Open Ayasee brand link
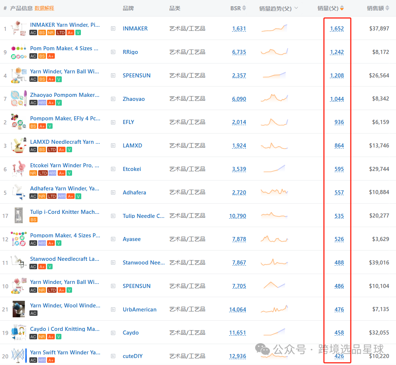This screenshot has width=396, height=365. pyautogui.click(x=132, y=239)
